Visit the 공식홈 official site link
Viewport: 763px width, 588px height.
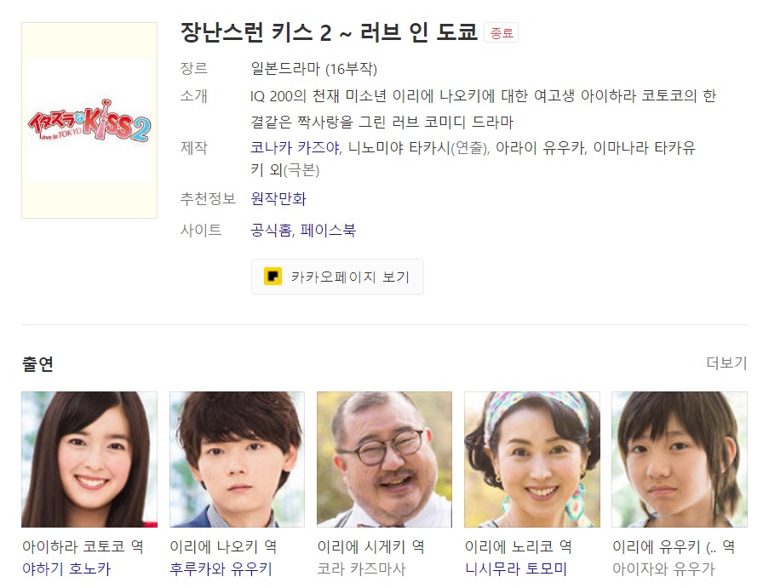click(x=271, y=230)
